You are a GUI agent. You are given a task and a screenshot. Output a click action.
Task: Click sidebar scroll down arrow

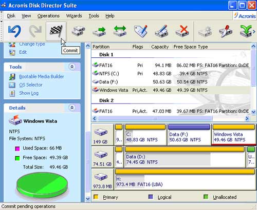click(x=88, y=199)
